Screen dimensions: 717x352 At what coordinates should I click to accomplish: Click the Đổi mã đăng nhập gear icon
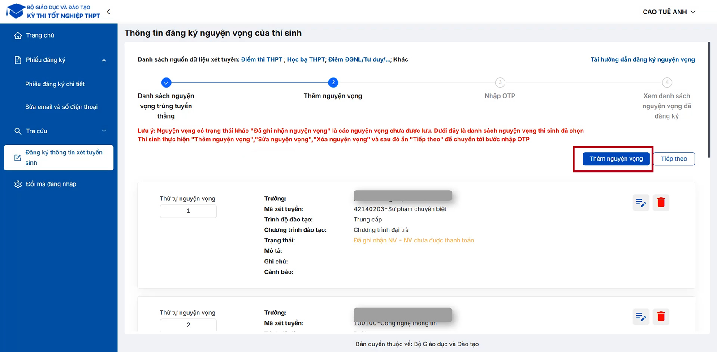pos(18,184)
